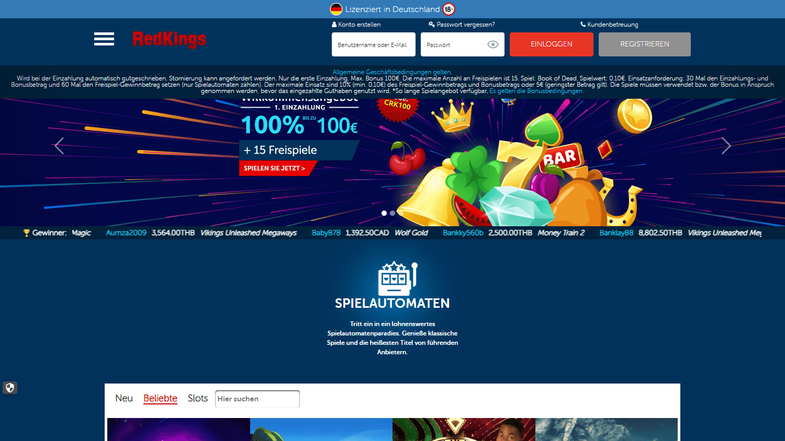Go to next banner slide

point(726,146)
